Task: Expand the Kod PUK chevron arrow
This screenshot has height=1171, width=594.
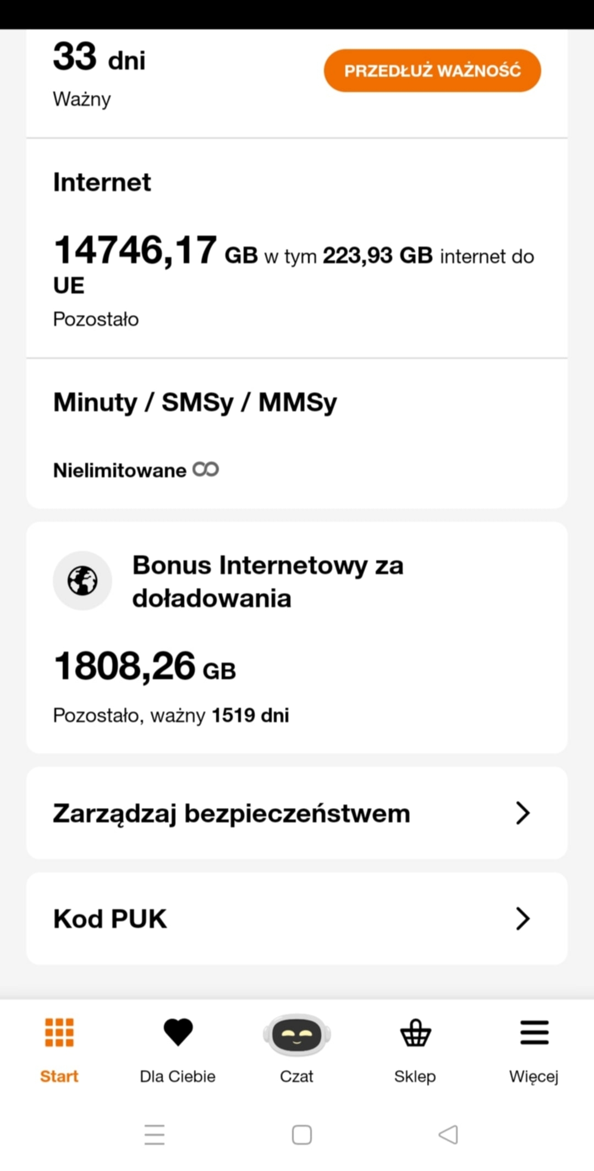Action: [522, 918]
